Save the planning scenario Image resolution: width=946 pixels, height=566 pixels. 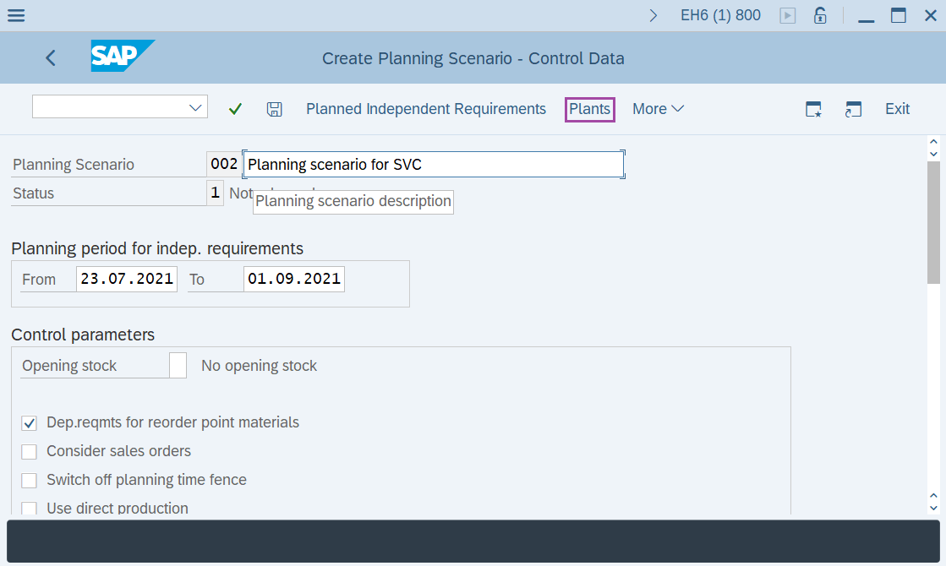(274, 108)
